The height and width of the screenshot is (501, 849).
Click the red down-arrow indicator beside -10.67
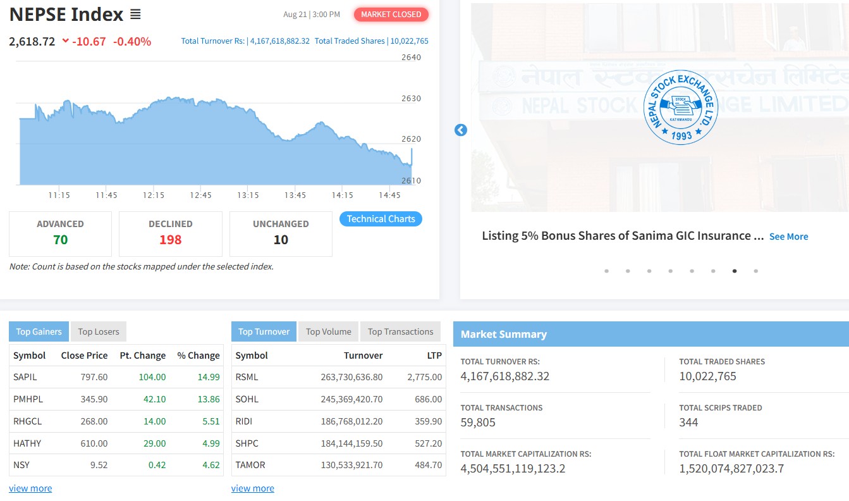[x=65, y=42]
